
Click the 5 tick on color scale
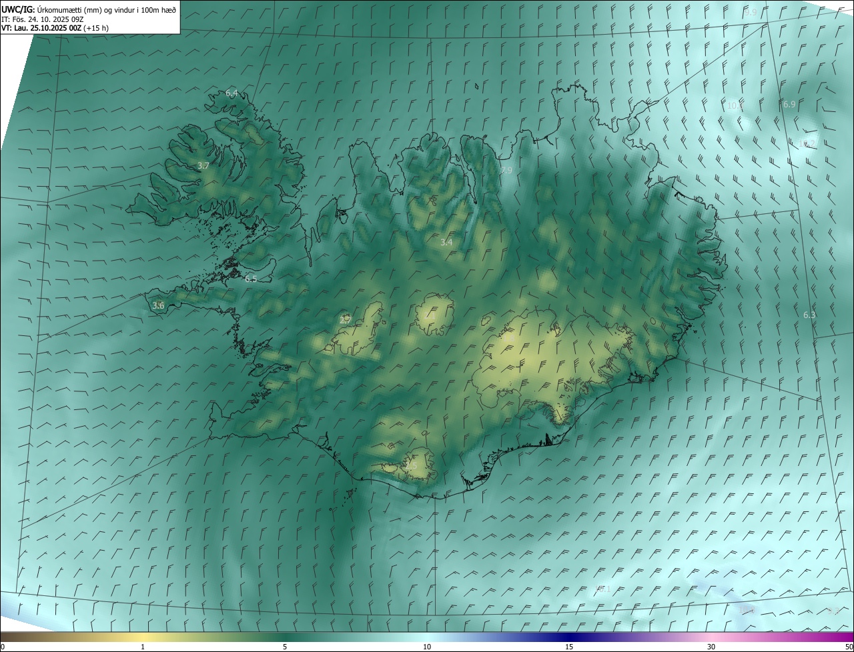(285, 647)
